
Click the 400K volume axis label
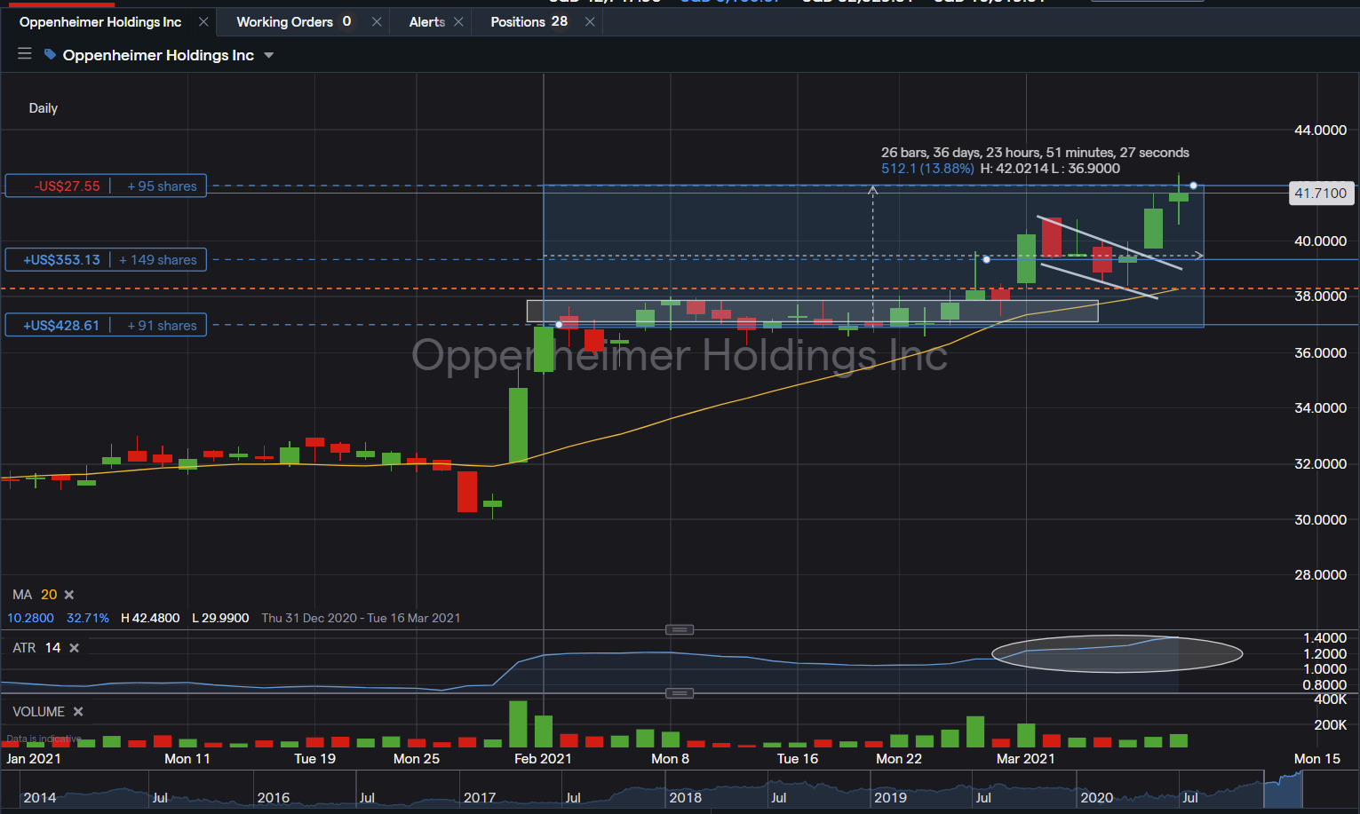1330,699
